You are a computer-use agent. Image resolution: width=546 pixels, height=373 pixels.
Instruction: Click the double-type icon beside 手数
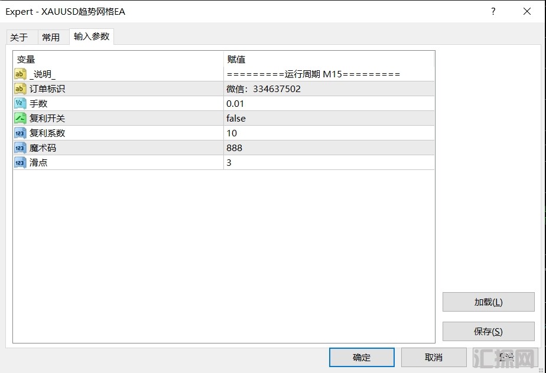click(20, 103)
